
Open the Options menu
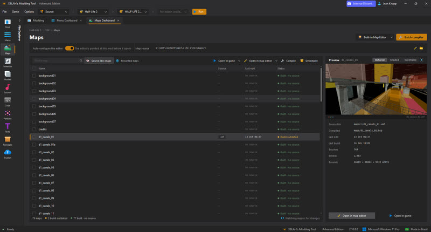coord(29,12)
